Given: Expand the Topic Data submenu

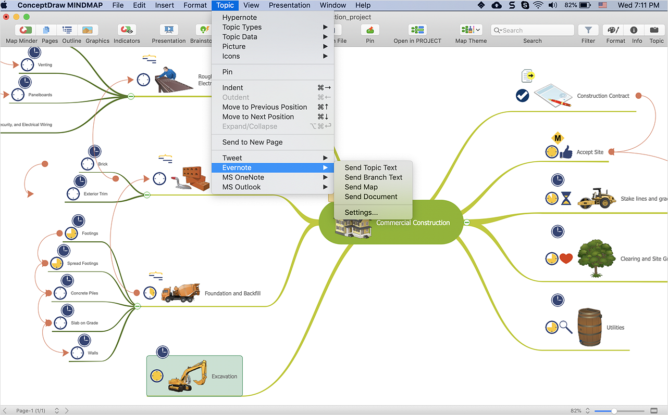Looking at the screenshot, I should pos(273,37).
